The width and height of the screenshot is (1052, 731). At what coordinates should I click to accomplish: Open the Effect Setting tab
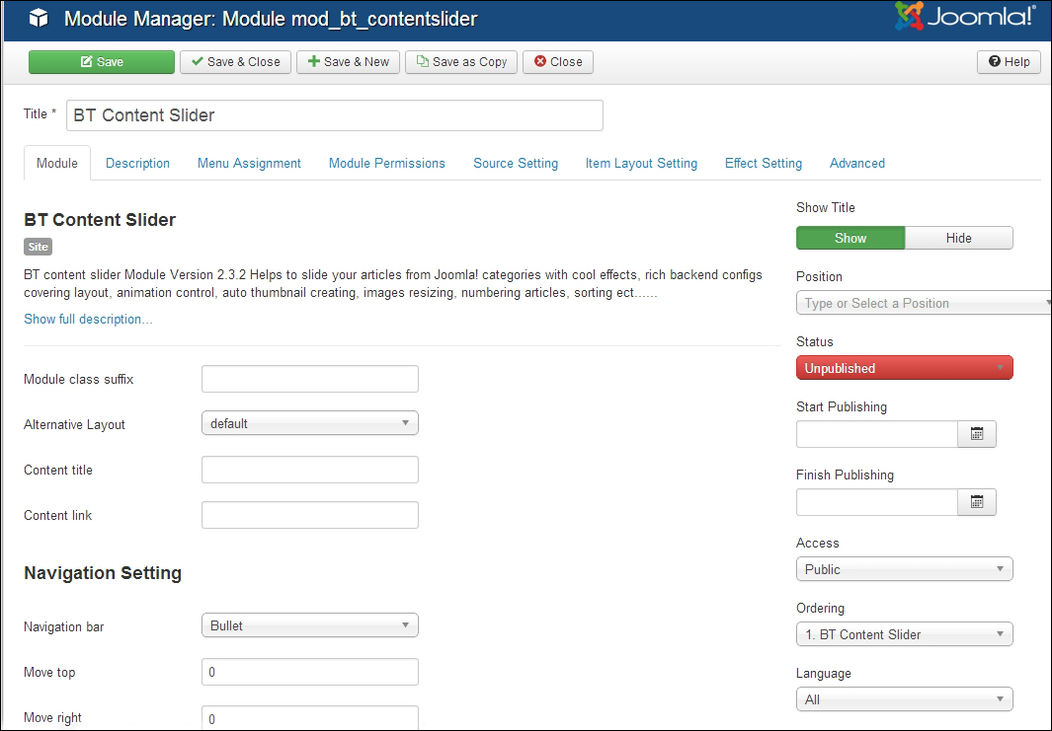763,163
